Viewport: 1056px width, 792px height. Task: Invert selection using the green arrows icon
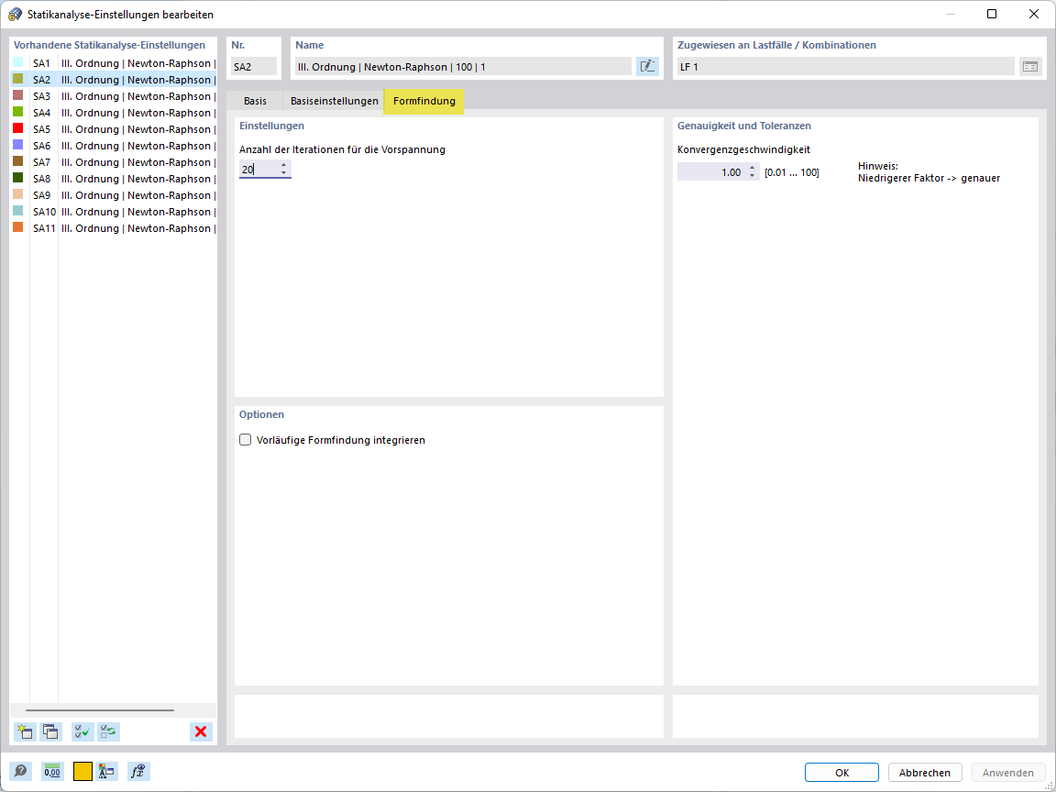pos(108,731)
